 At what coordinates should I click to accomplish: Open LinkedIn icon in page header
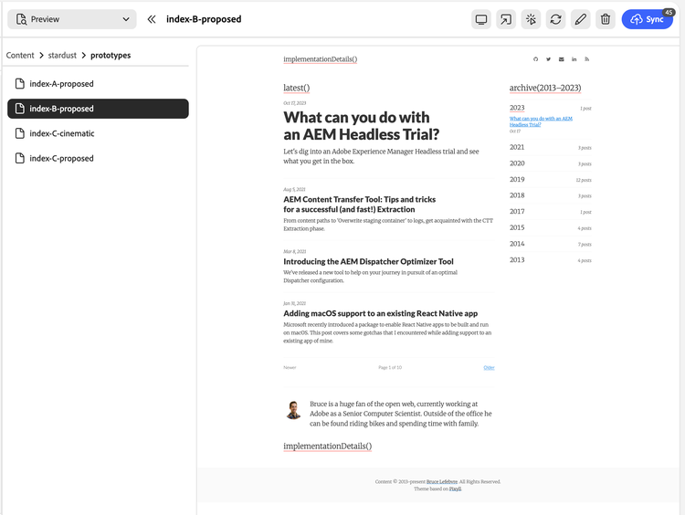coord(574,59)
